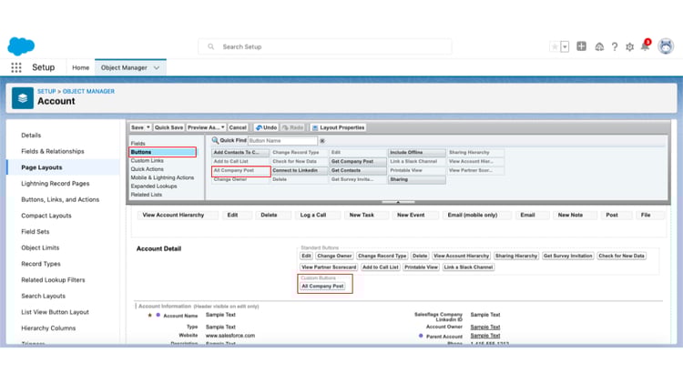Open the help question mark icon
This screenshot has height=383, width=683.
(614, 46)
